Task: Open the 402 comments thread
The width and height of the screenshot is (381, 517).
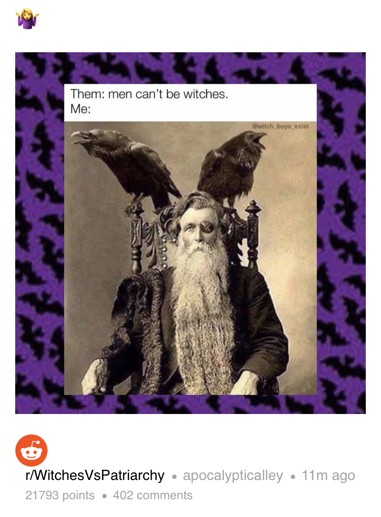Action: [153, 495]
